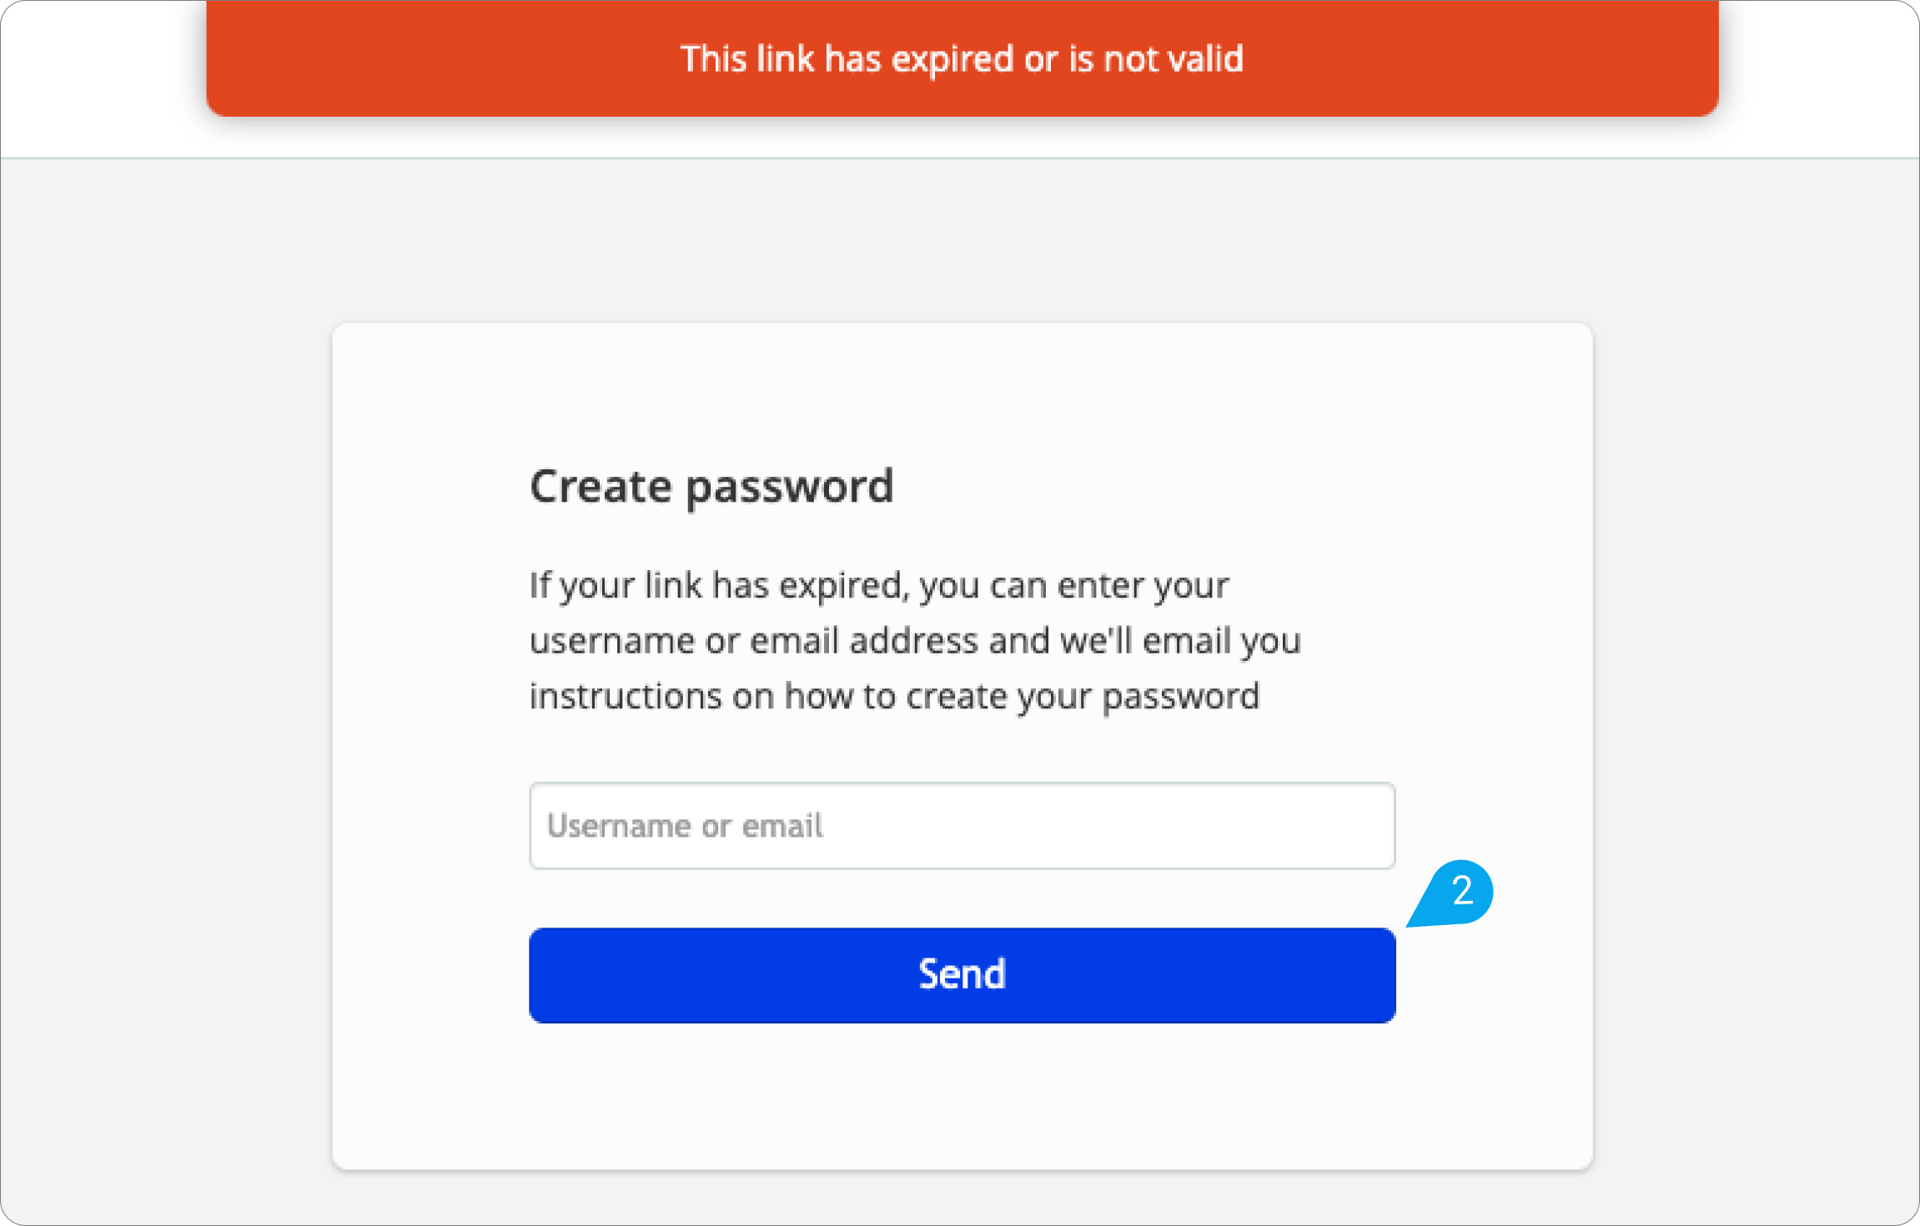Activate the Send submission button
This screenshot has height=1226, width=1920.
pos(961,974)
